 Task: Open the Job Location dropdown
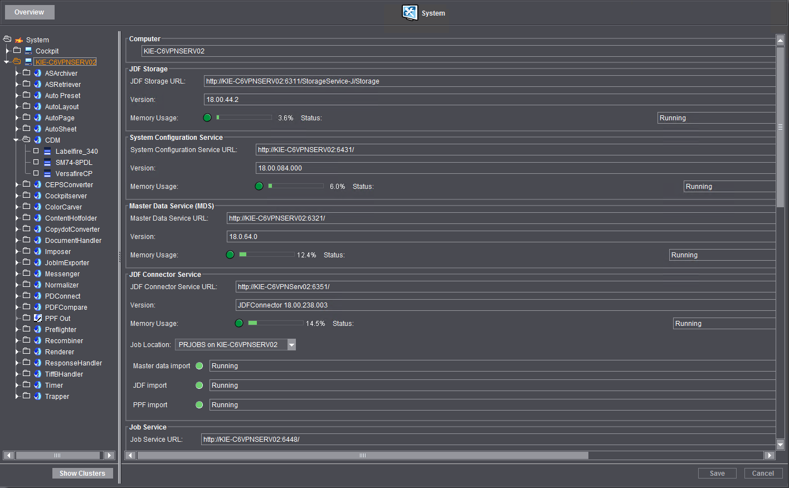click(291, 344)
